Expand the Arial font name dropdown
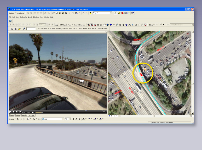The image size is (202, 150). point(63,119)
